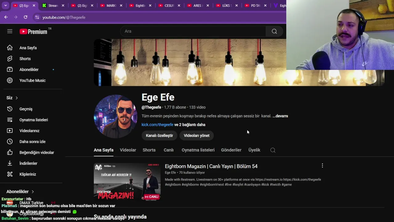Click the site info icon in address bar
Image resolution: width=394 pixels, height=222 pixels.
(x=37, y=17)
